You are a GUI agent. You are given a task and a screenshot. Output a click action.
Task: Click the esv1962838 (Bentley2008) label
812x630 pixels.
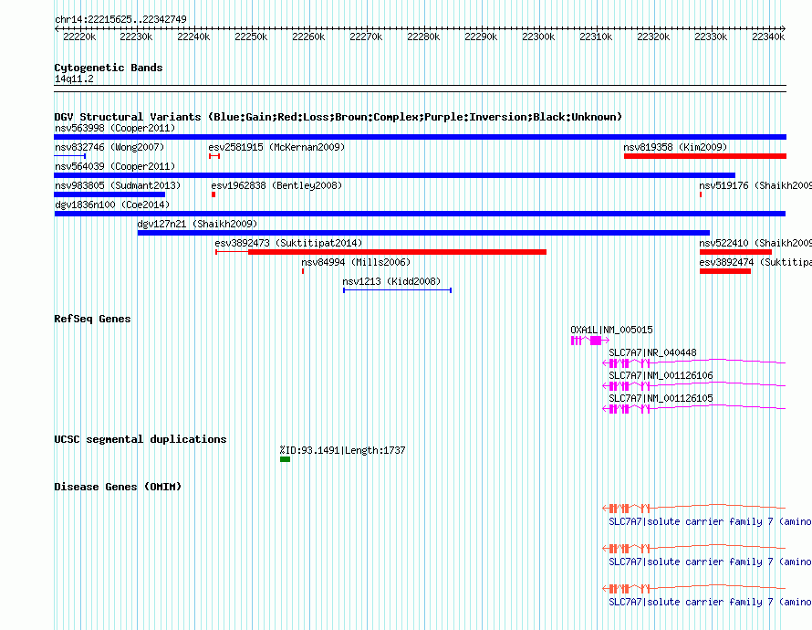click(x=276, y=185)
